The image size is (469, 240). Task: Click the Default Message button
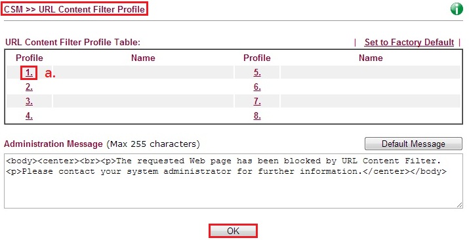pyautogui.click(x=413, y=144)
